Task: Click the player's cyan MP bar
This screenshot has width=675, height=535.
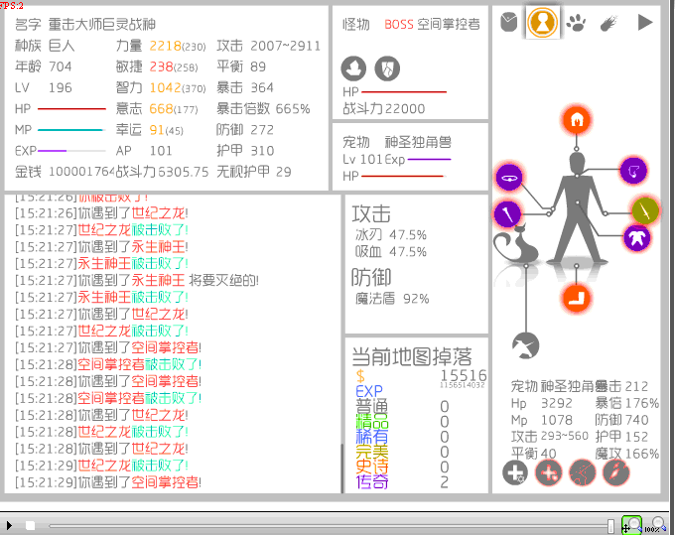Action: 69,130
